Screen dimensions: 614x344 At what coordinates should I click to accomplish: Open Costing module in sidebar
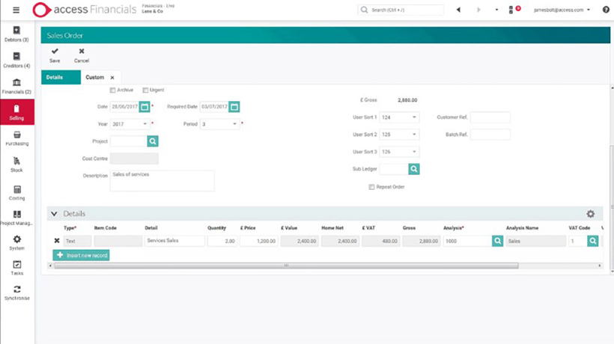pyautogui.click(x=16, y=193)
